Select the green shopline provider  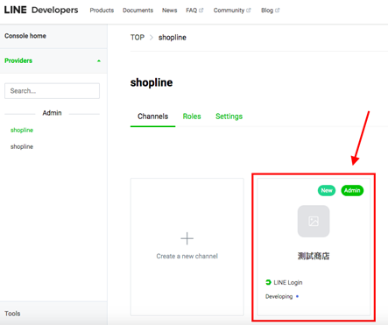(x=22, y=130)
